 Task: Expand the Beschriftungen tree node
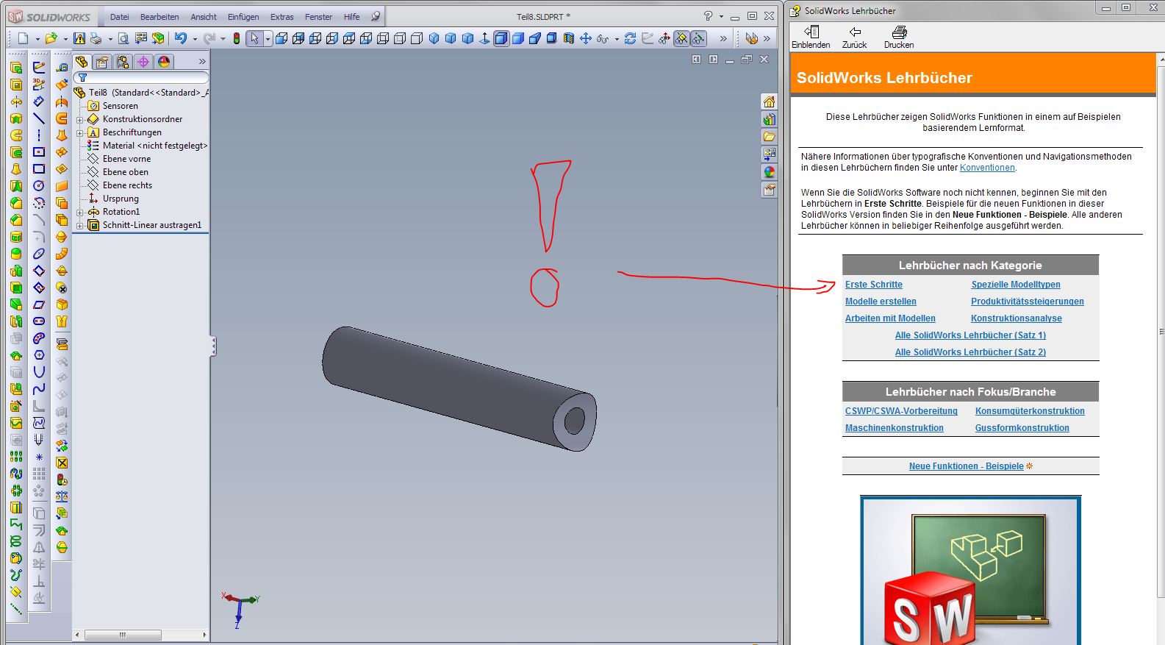[x=80, y=132]
